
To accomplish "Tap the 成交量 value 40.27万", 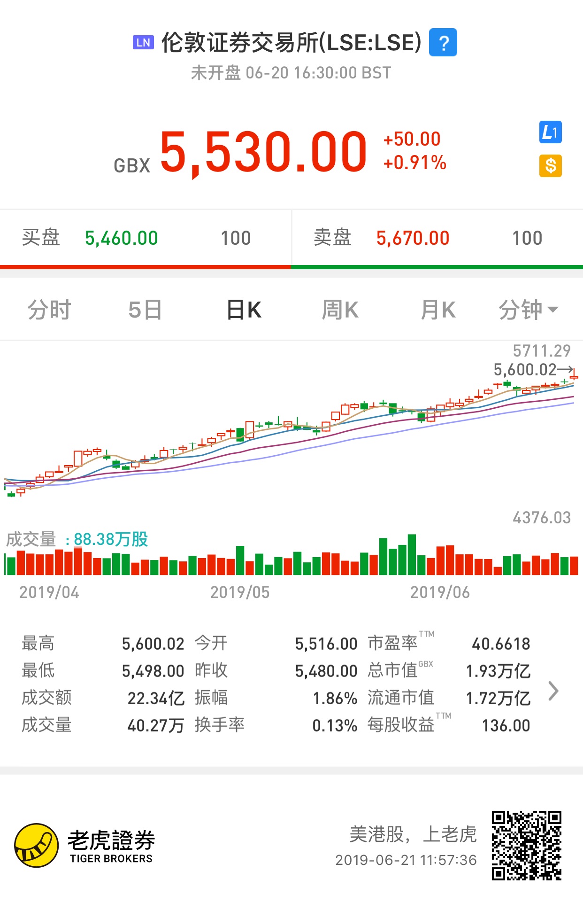I will pos(156,725).
